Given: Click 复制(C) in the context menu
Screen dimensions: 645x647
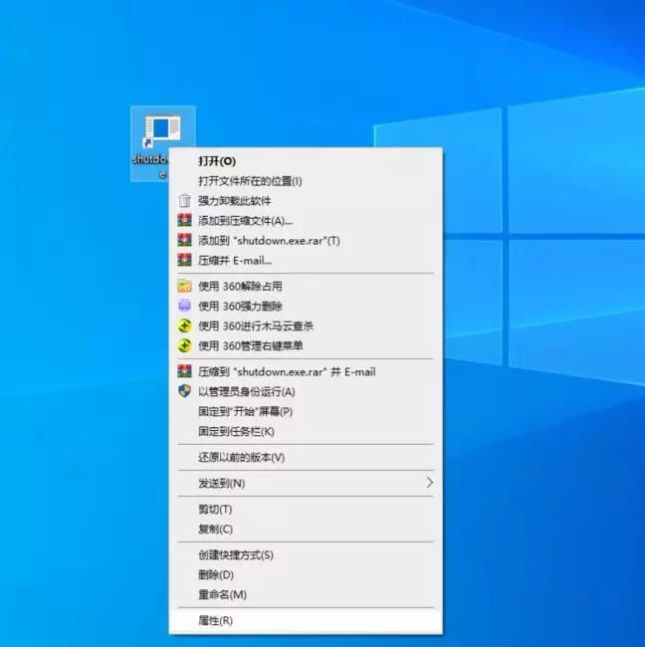Looking at the screenshot, I should pos(215,530).
